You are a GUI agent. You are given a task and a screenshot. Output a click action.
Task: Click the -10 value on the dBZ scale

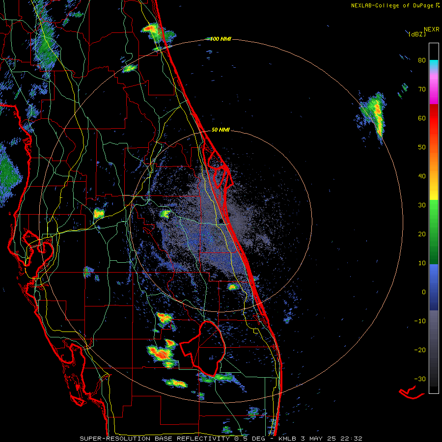point(420,321)
